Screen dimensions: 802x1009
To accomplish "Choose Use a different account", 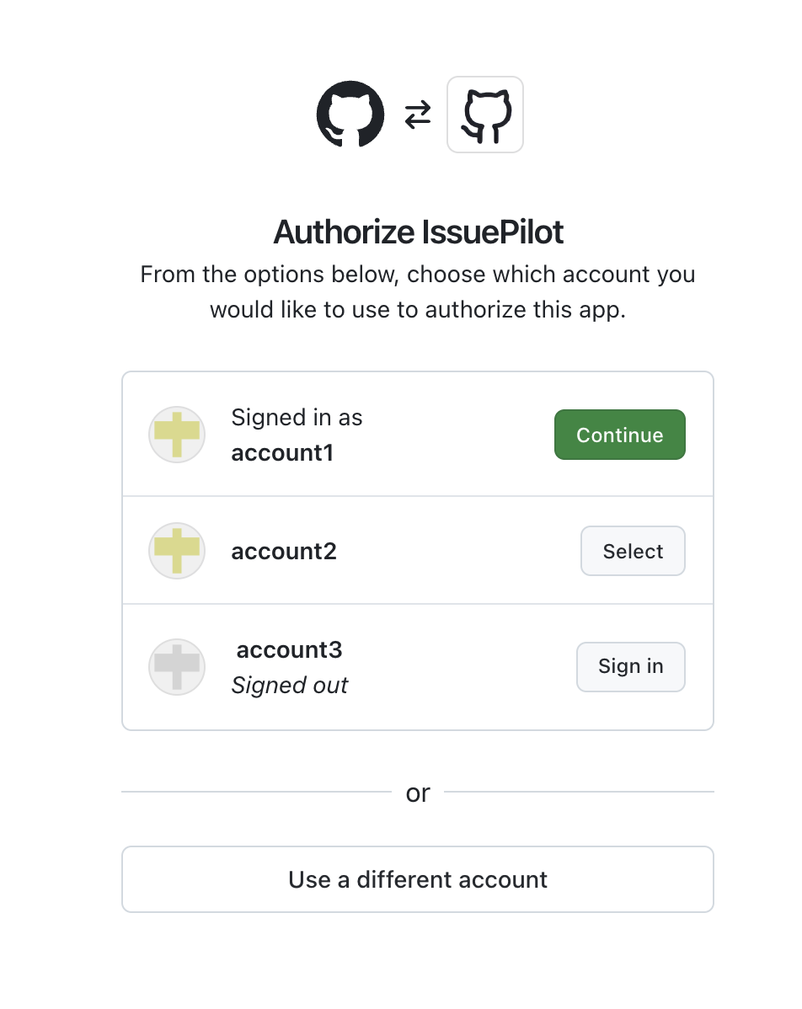I will (x=417, y=879).
